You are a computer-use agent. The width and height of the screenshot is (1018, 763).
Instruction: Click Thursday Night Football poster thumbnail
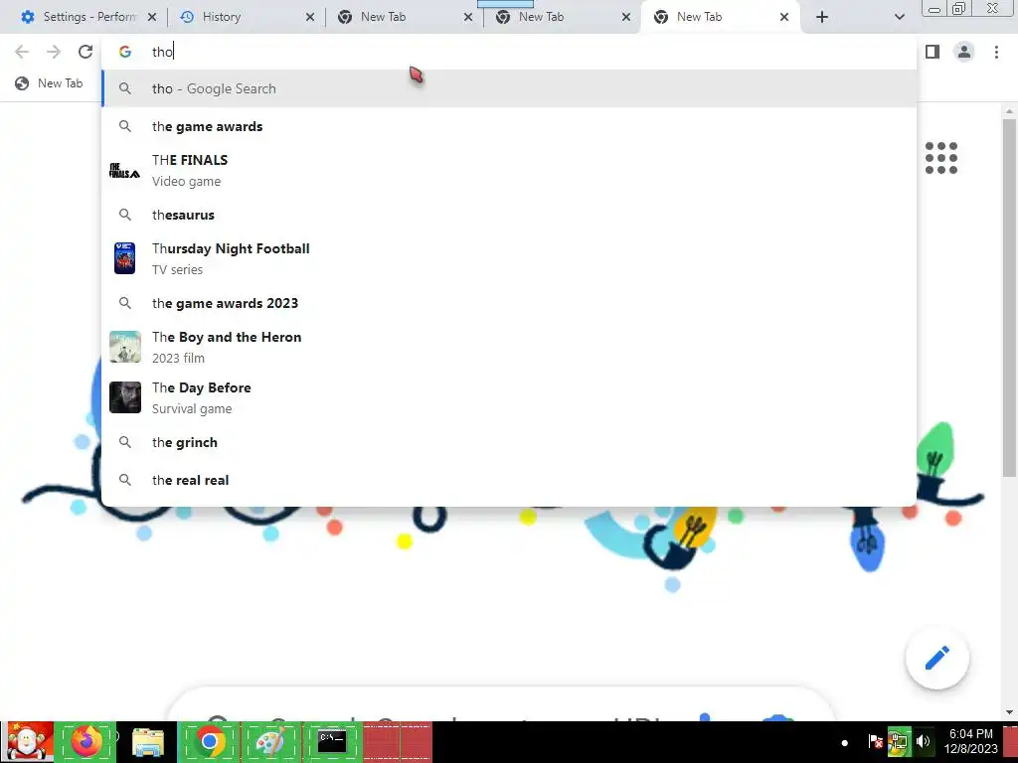tap(124, 258)
